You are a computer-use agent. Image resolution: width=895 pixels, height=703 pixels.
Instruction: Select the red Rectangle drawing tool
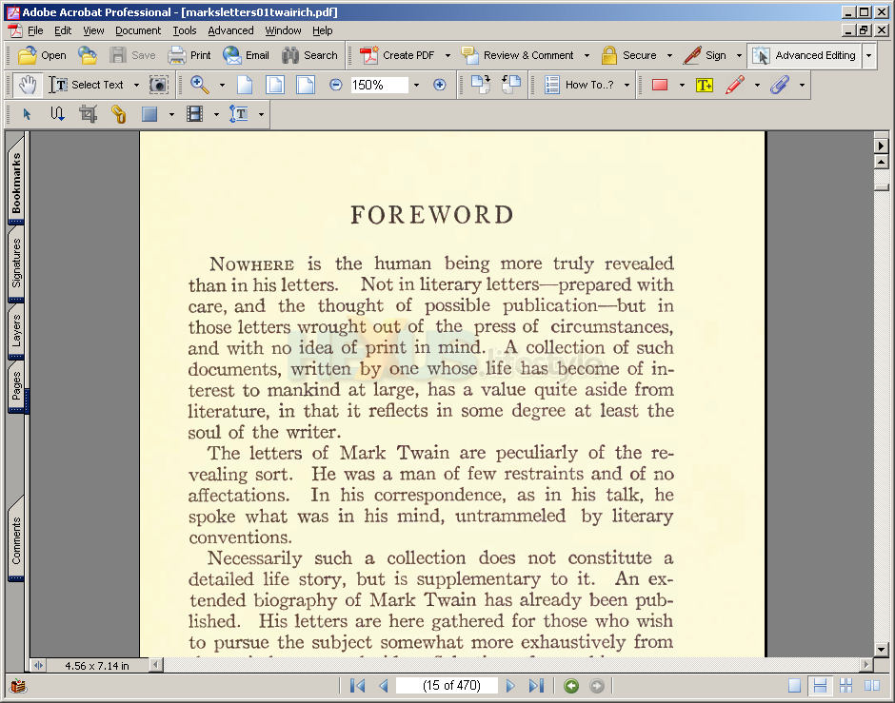click(660, 85)
